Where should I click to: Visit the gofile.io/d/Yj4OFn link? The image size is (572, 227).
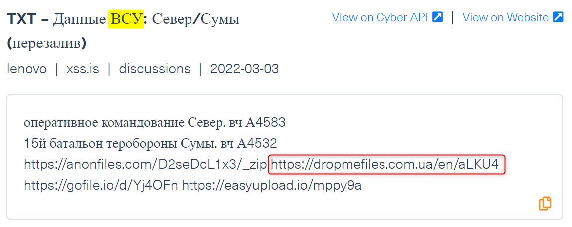coord(101,186)
